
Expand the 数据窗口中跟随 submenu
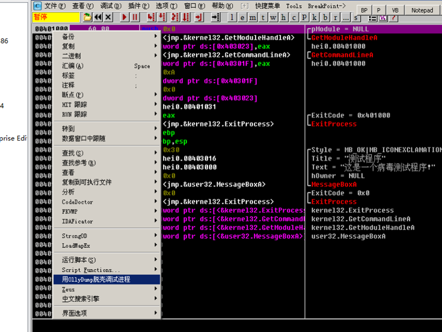pyautogui.click(x=107, y=138)
